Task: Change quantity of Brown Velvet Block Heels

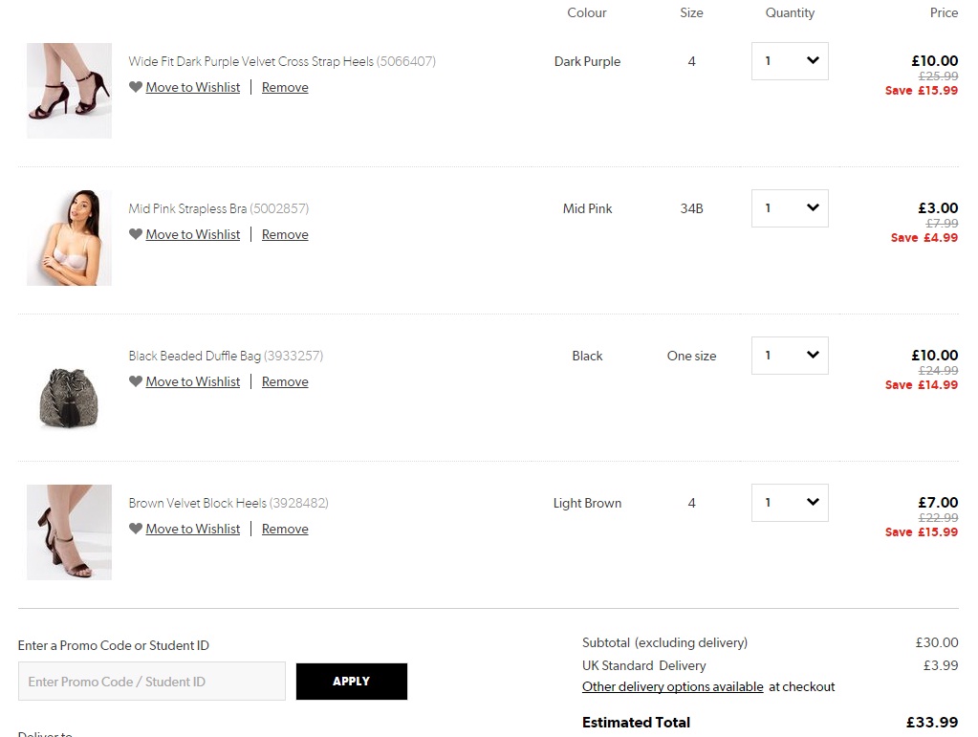Action: tap(790, 503)
